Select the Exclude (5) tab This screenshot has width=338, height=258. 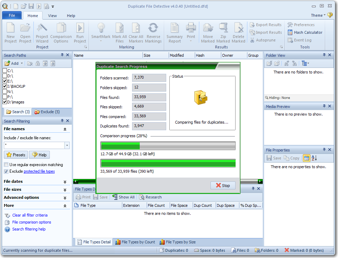point(47,112)
